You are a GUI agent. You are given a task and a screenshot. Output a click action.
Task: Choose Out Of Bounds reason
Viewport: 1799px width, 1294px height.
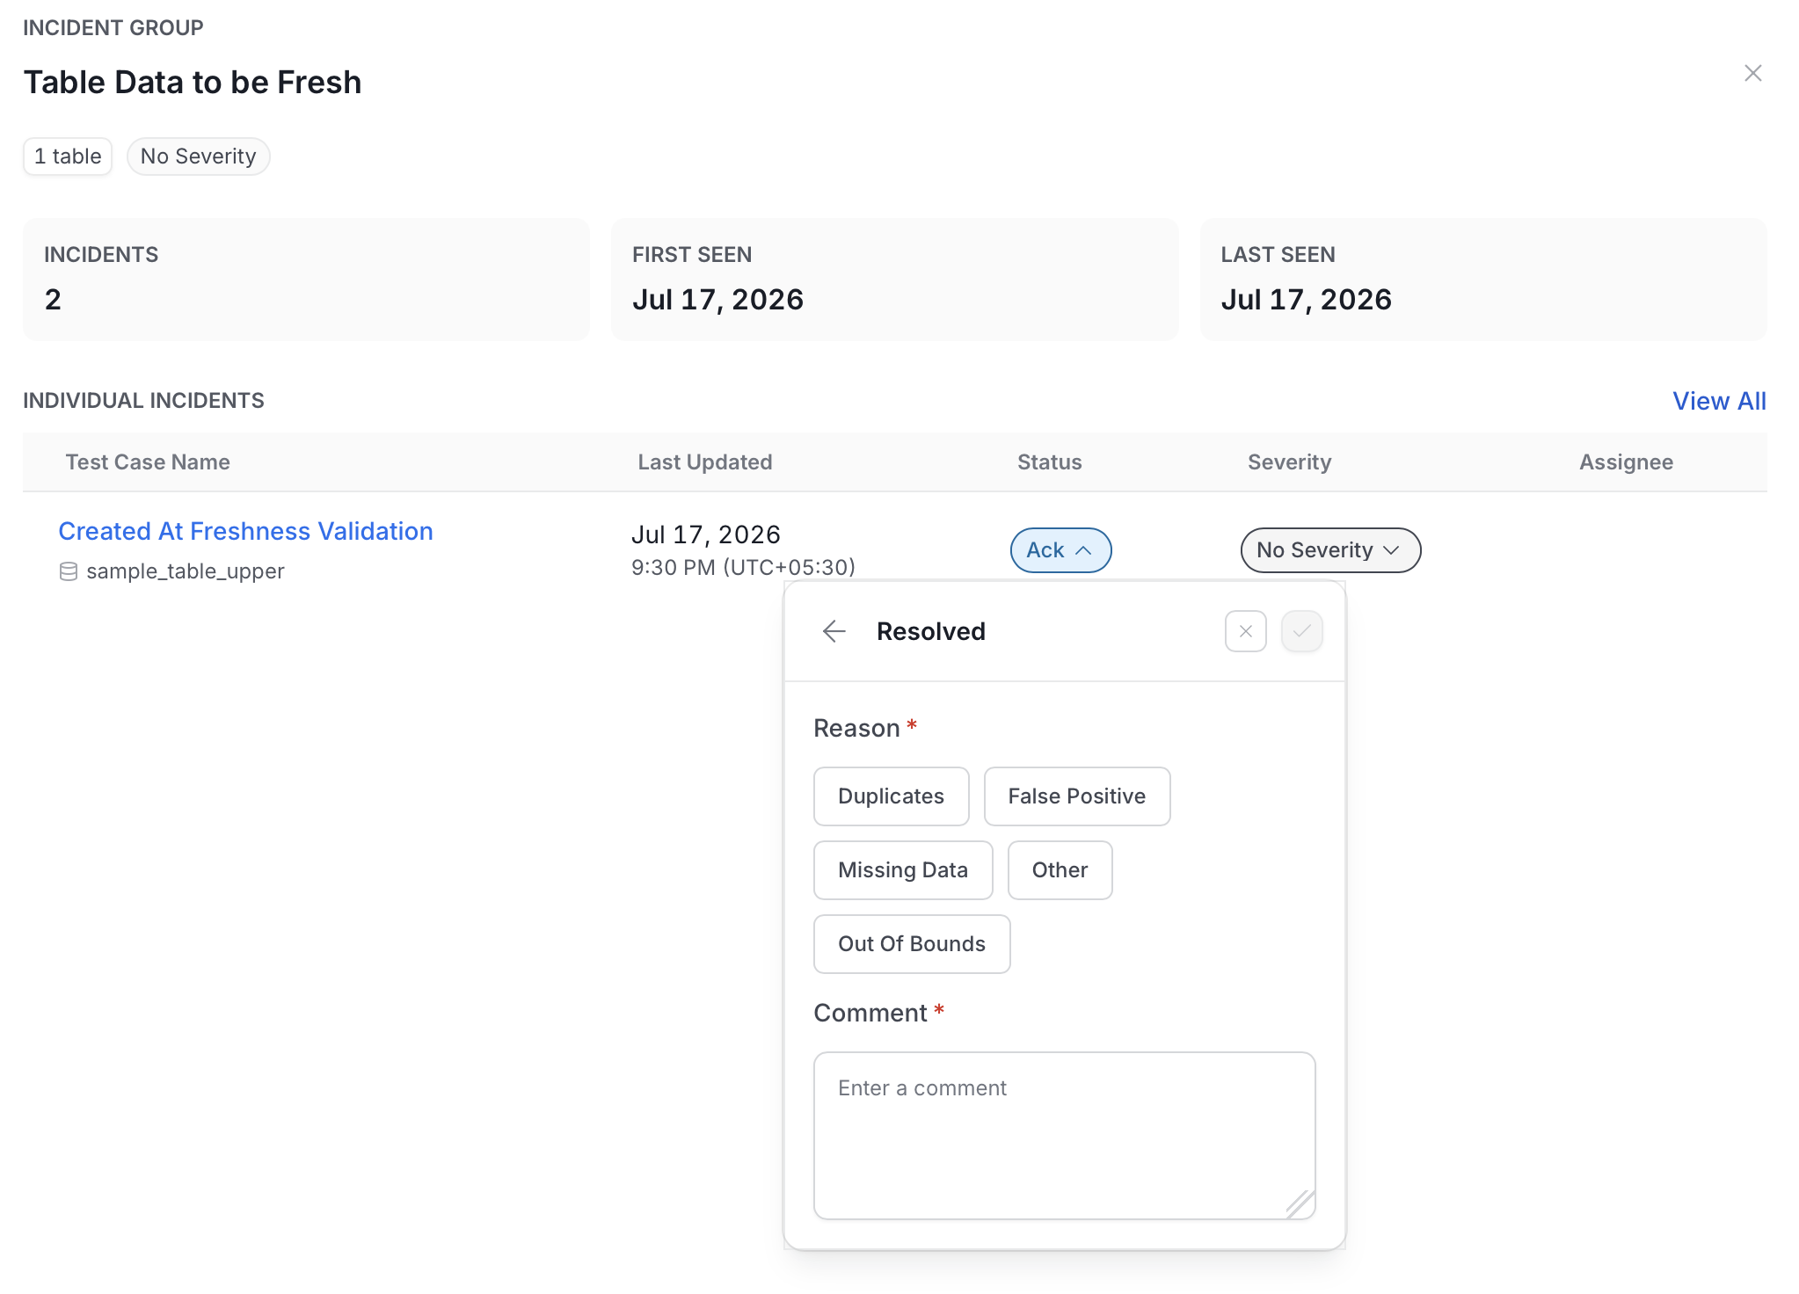click(912, 944)
